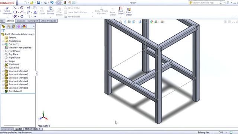This screenshot has height=134, width=238.
Task: Switch to the DimXpert tab
Action: tap(33, 21)
